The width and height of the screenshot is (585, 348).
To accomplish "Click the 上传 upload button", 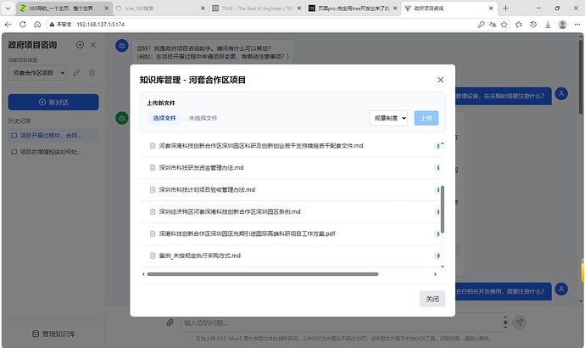I will click(x=426, y=118).
